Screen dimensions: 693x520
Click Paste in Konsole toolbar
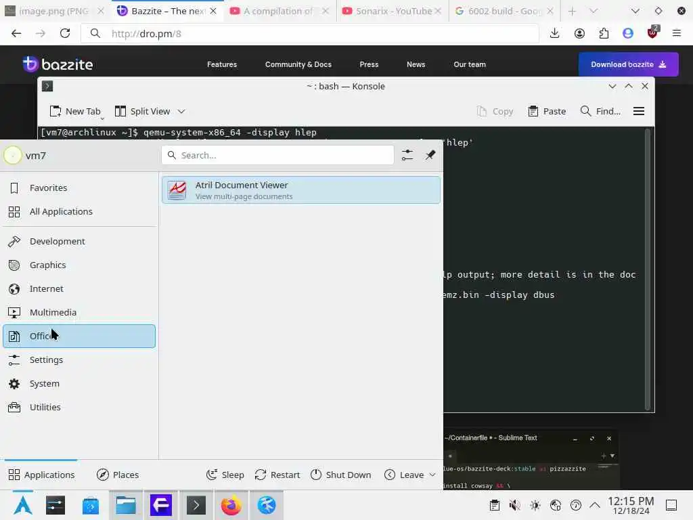coord(547,112)
